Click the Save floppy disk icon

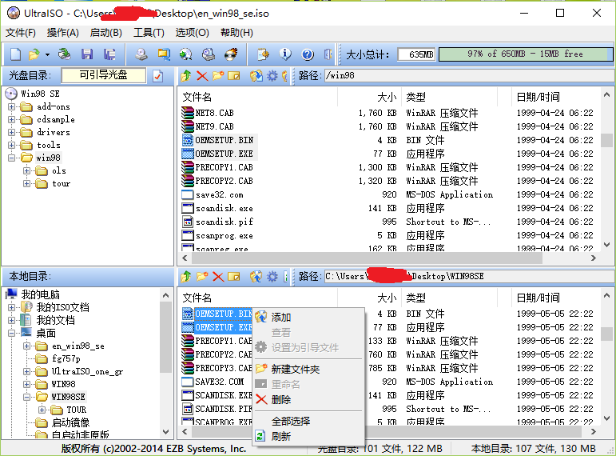coord(87,54)
